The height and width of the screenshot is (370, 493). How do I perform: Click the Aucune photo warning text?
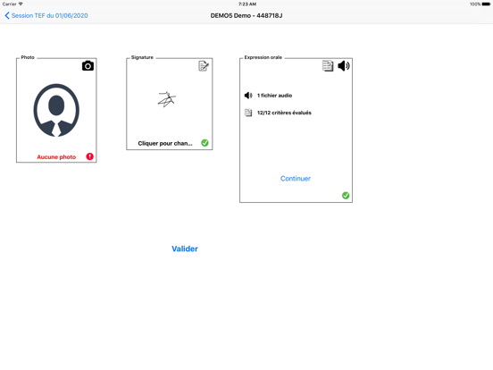click(56, 156)
